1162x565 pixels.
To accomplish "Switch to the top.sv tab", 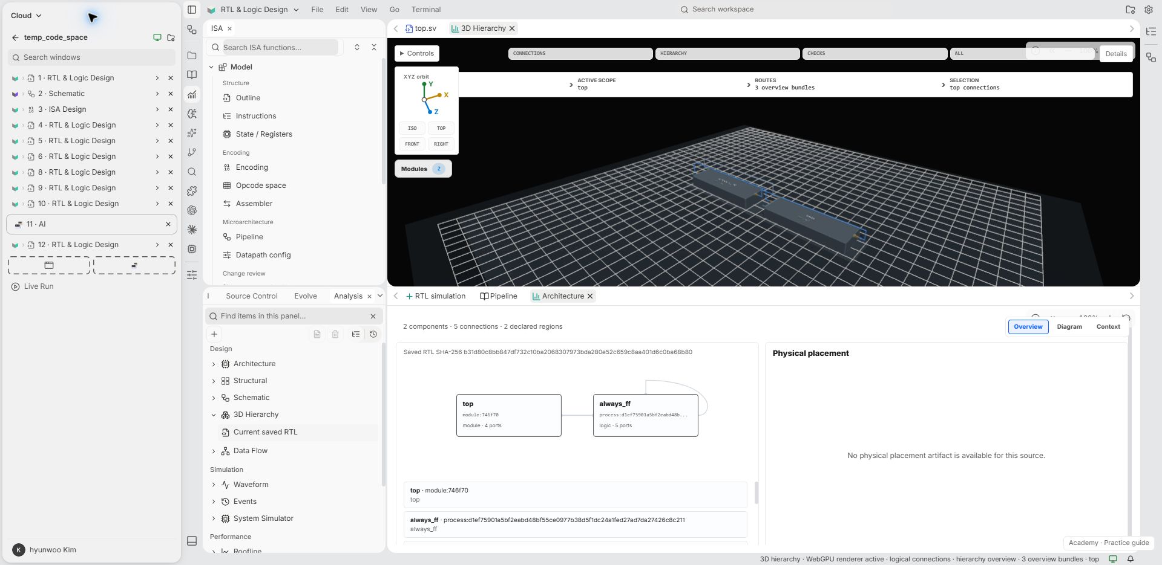I will tap(421, 28).
